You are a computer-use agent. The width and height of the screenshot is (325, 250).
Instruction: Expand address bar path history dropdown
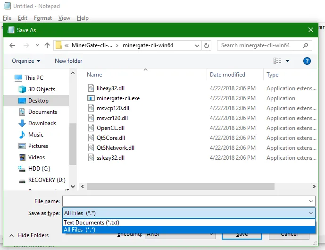coord(197,46)
